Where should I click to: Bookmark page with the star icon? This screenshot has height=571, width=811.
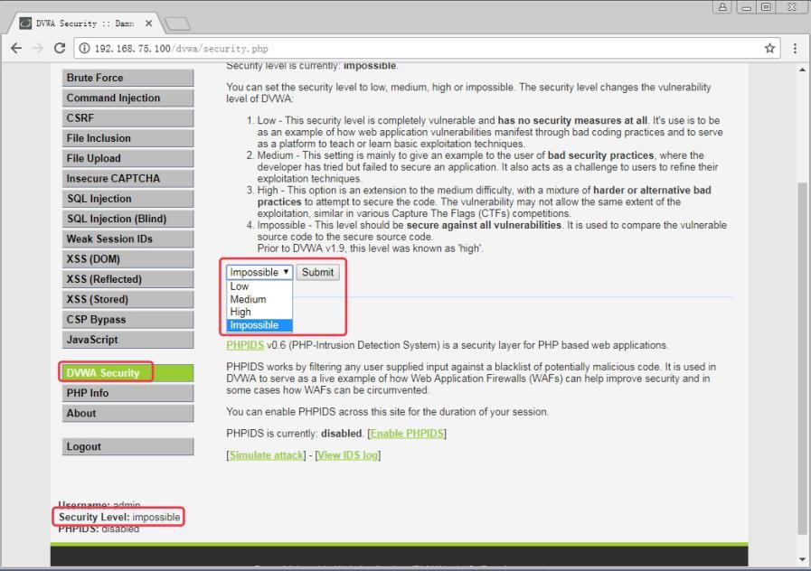pos(769,49)
